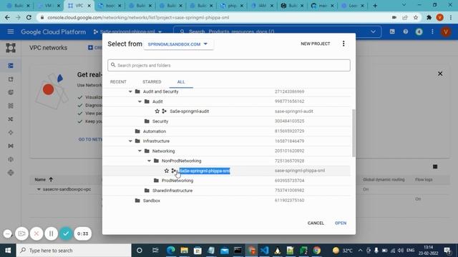The width and height of the screenshot is (458, 257).
Task: Click OPEN in the project dialog
Action: click(341, 223)
